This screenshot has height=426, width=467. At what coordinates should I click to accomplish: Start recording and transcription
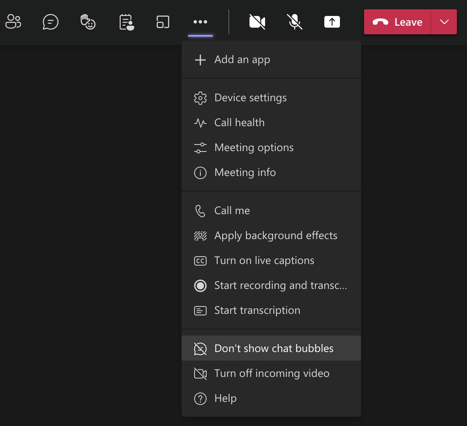[x=271, y=285]
